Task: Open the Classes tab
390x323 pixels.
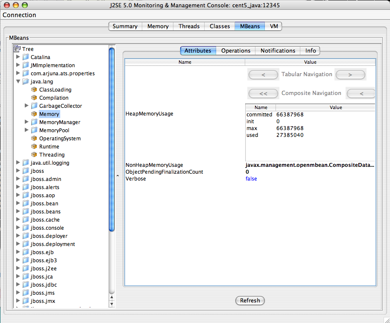Action: point(220,26)
